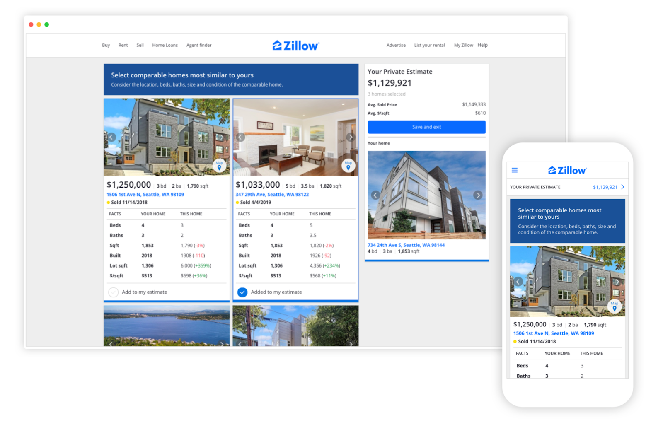Open the Buy menu
Image resolution: width=663 pixels, height=427 pixels.
tap(106, 46)
